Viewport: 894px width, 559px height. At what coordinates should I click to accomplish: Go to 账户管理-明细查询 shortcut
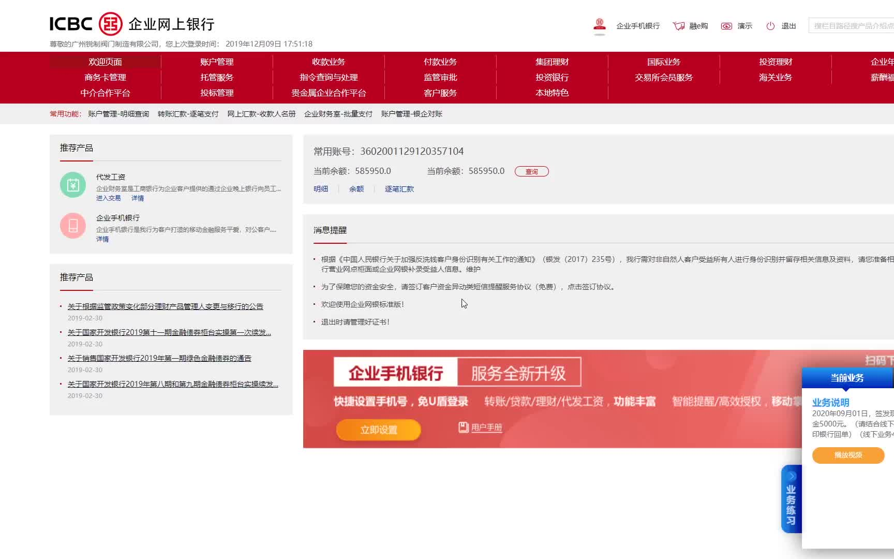118,114
